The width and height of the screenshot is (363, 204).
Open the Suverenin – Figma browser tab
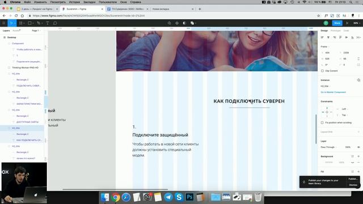(x=82, y=9)
